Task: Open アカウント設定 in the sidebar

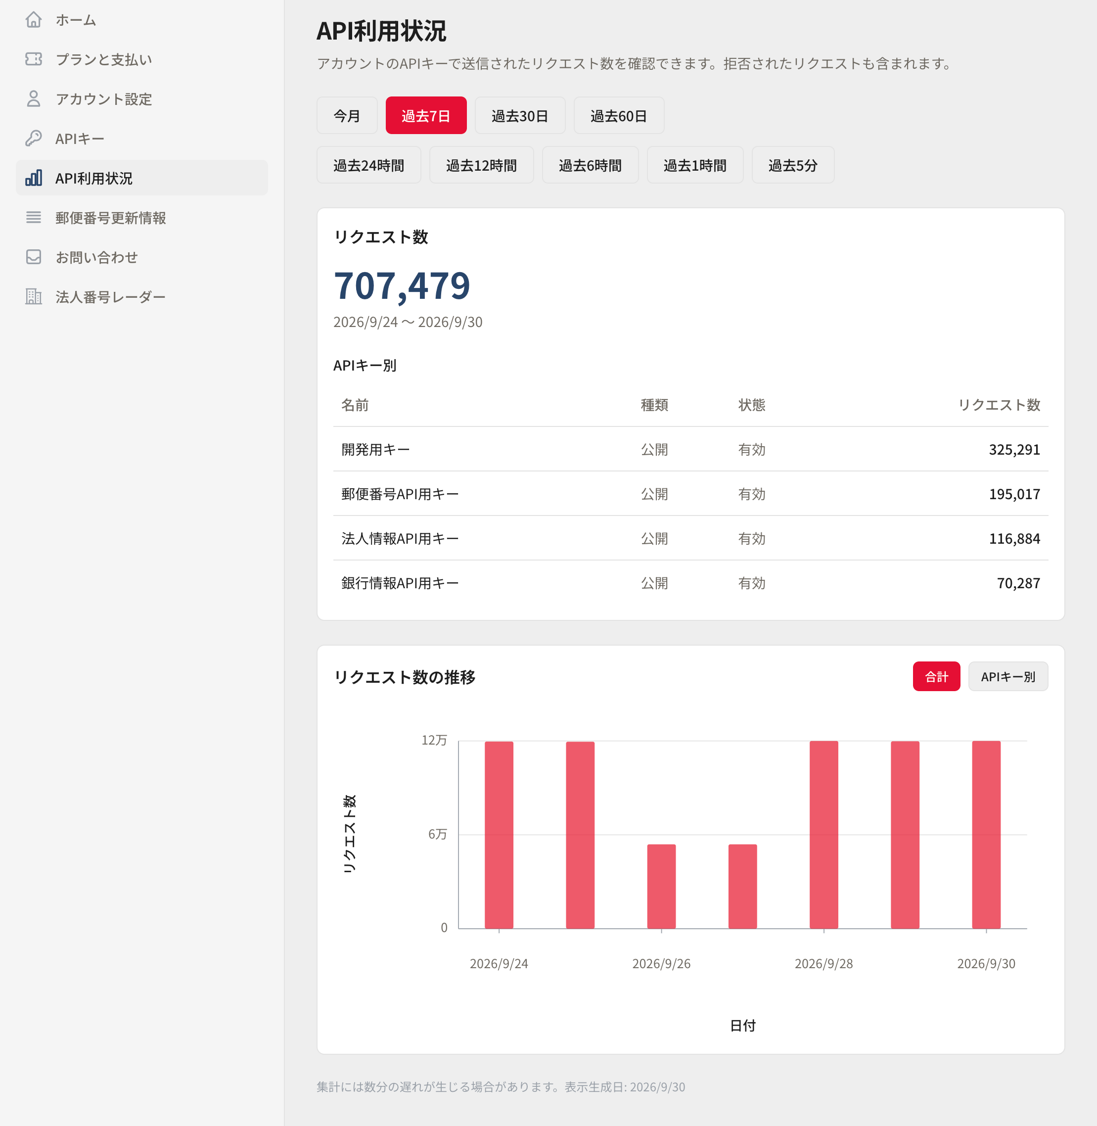Action: coord(142,99)
